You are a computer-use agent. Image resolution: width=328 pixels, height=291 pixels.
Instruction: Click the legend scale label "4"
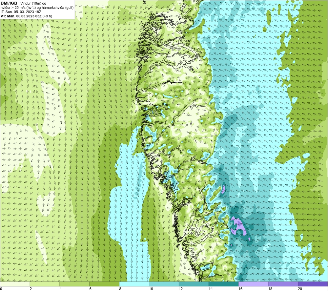click(61, 289)
